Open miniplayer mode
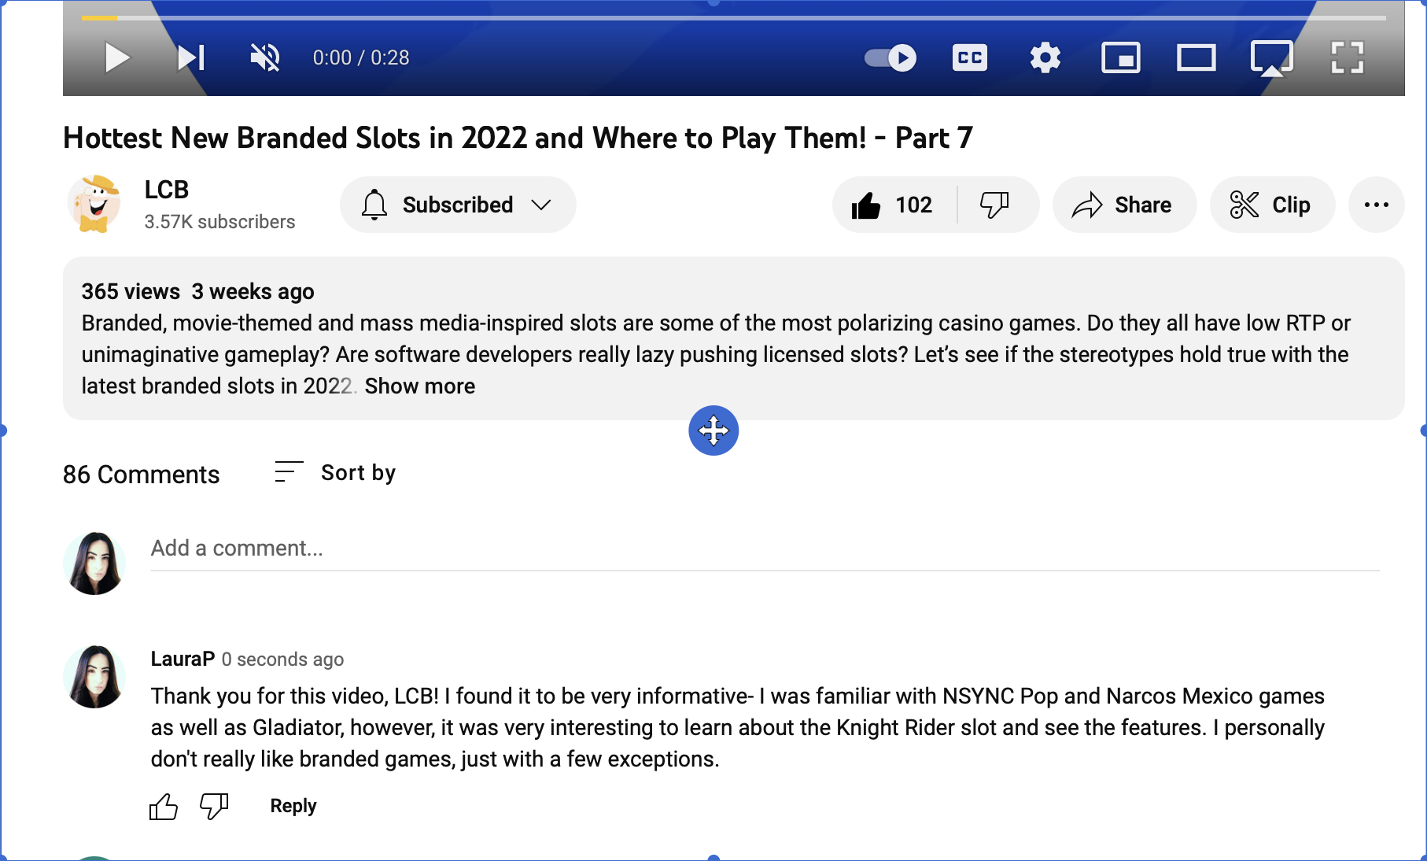Screen dimensions: 1427x861 pyautogui.click(x=1121, y=57)
